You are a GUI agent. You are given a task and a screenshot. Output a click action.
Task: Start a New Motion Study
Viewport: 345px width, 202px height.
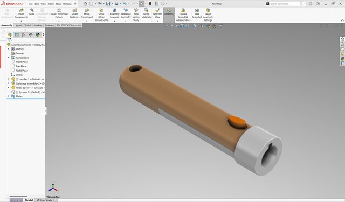tap(136, 15)
